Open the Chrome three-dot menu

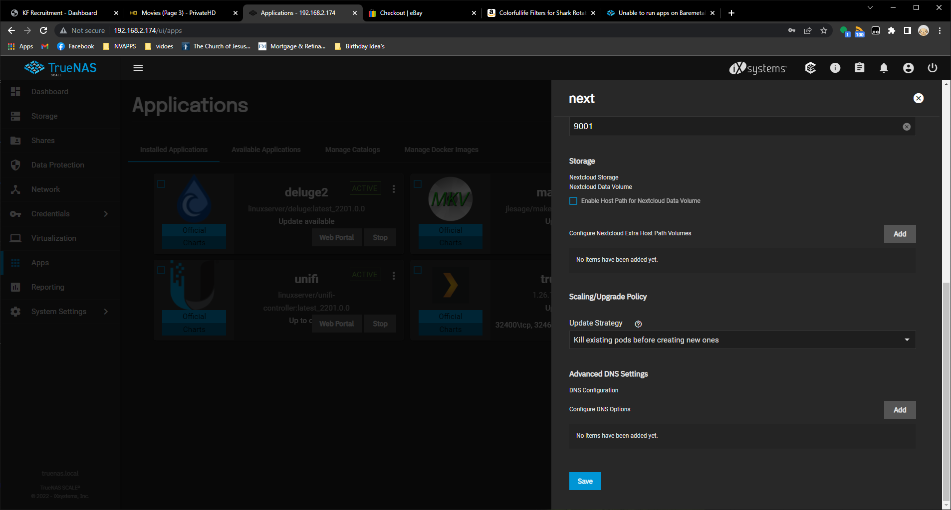tap(940, 30)
